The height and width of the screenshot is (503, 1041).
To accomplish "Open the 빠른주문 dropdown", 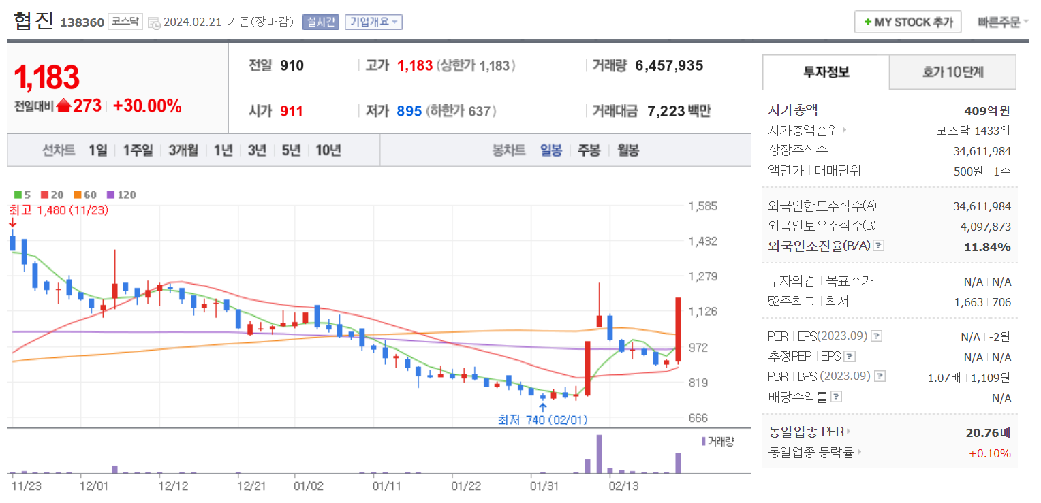I will pos(1002,22).
